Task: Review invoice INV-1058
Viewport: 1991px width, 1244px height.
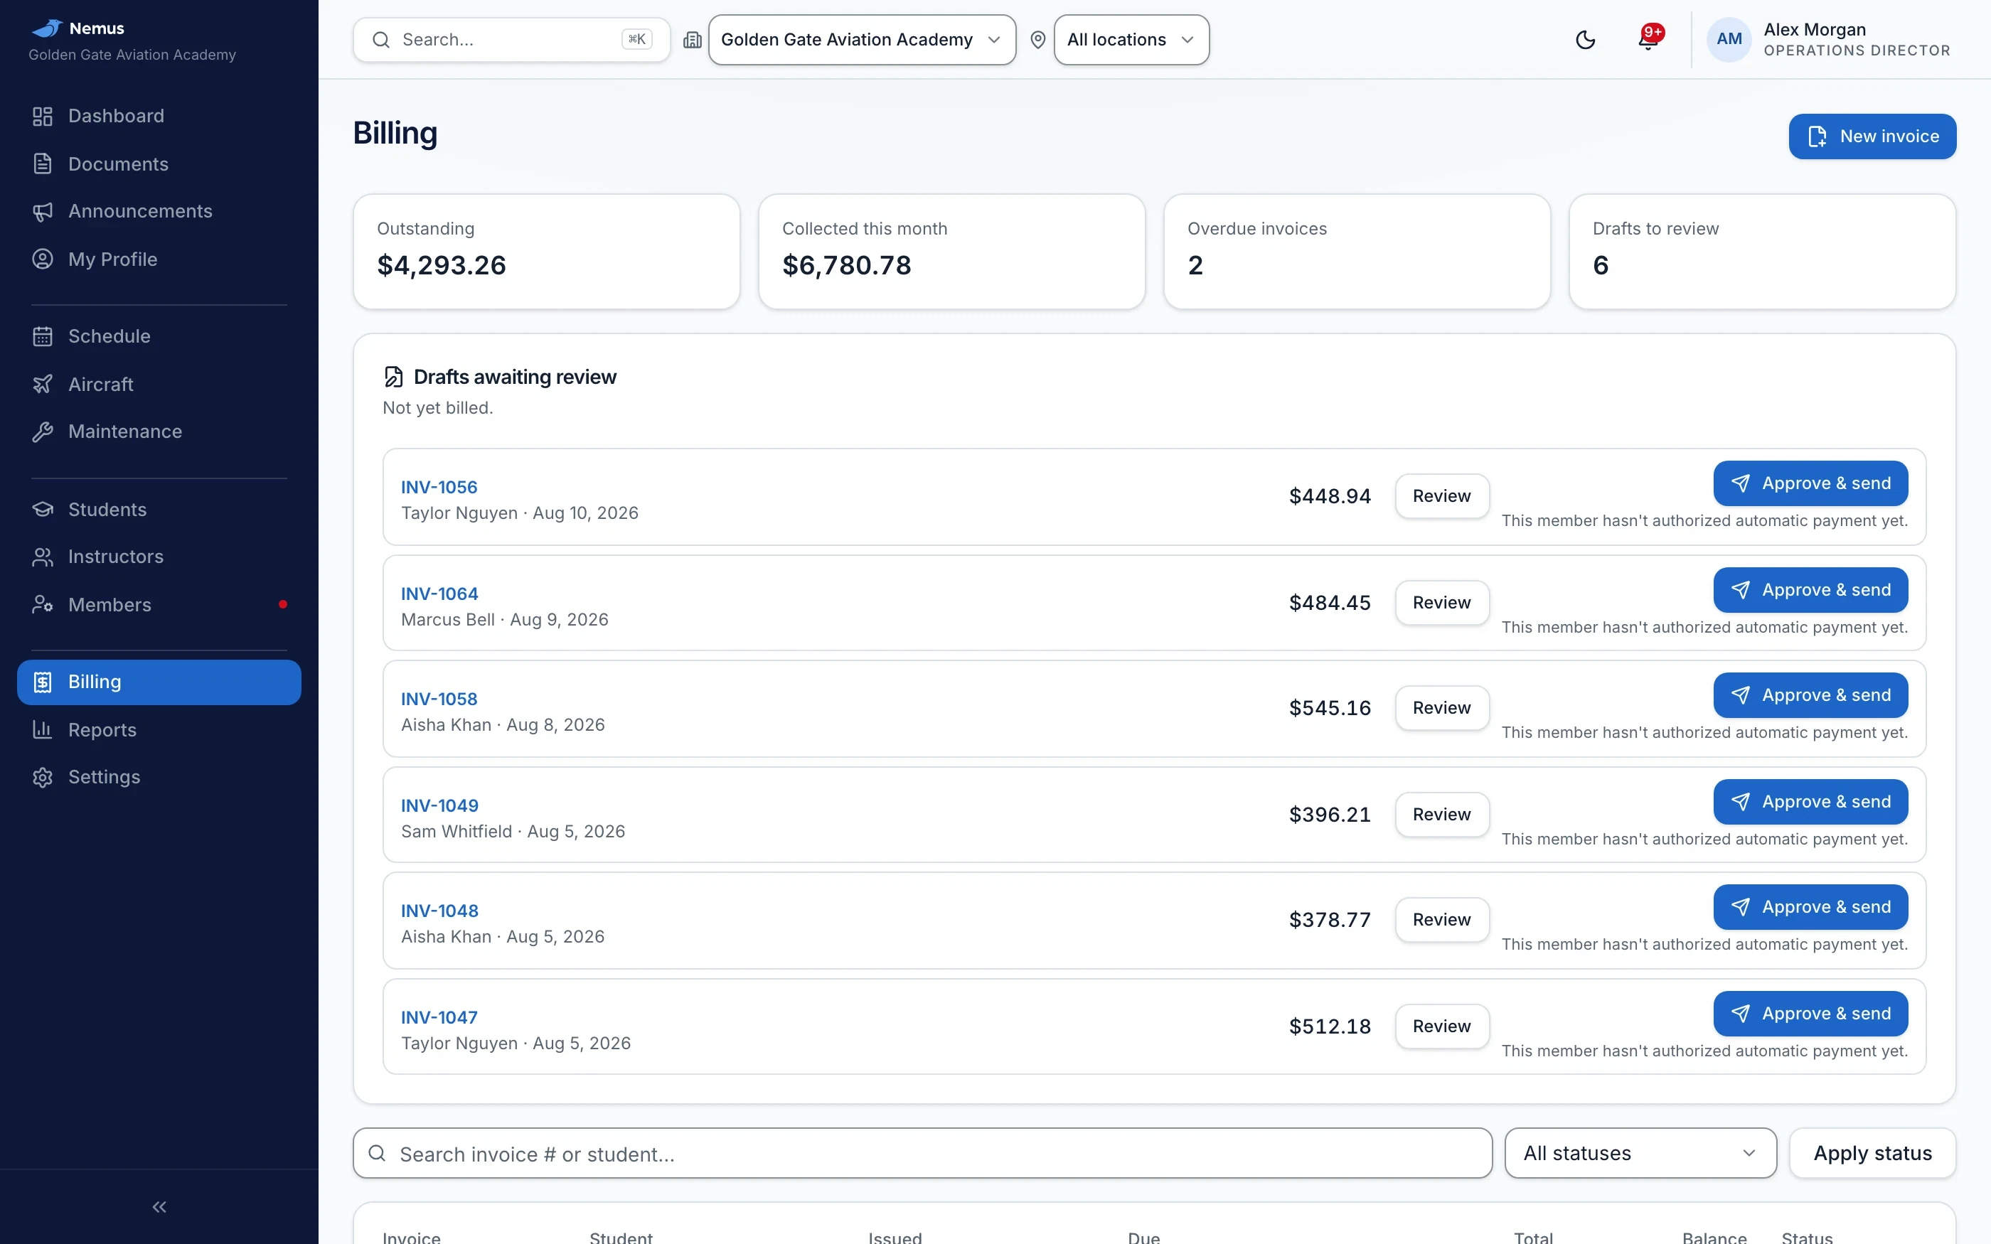Action: point(1441,709)
